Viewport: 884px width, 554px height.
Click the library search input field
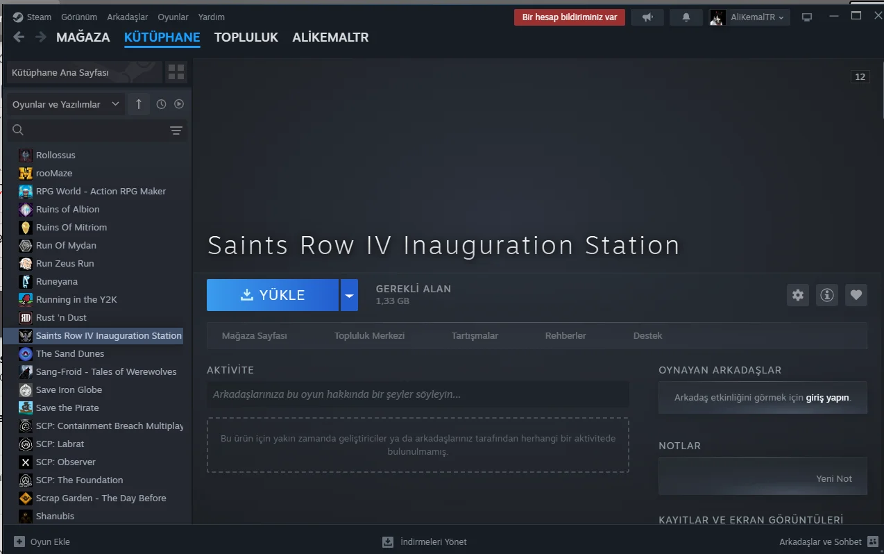point(97,131)
